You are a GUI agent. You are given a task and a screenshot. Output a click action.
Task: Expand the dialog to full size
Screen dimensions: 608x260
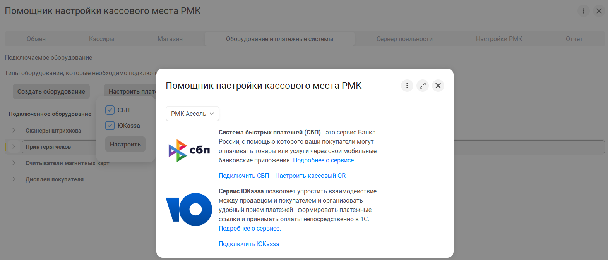(423, 86)
